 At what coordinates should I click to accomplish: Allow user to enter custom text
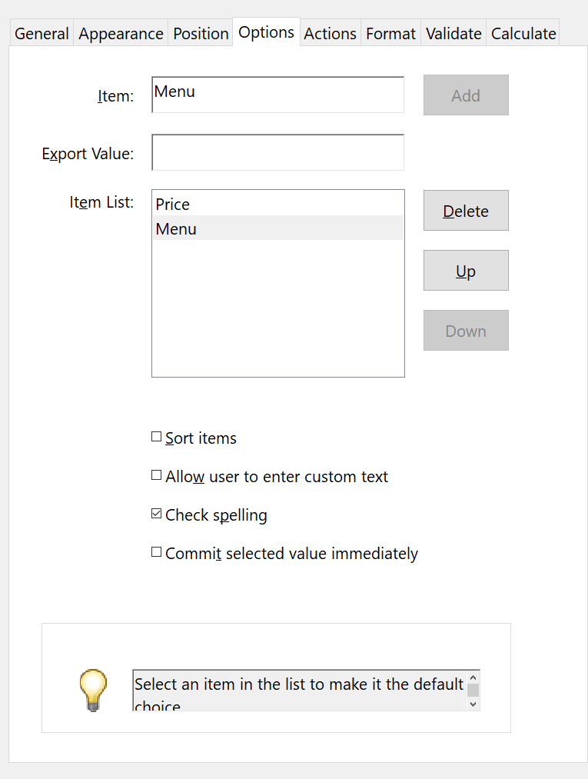157,474
